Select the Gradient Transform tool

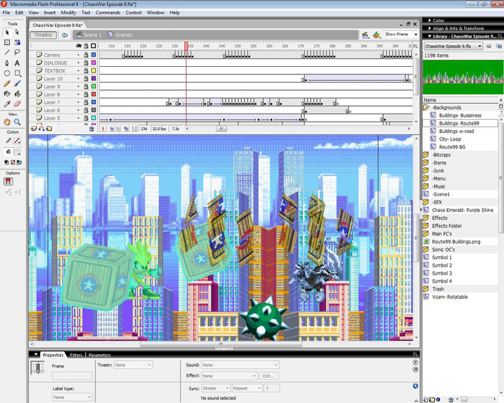click(17, 42)
